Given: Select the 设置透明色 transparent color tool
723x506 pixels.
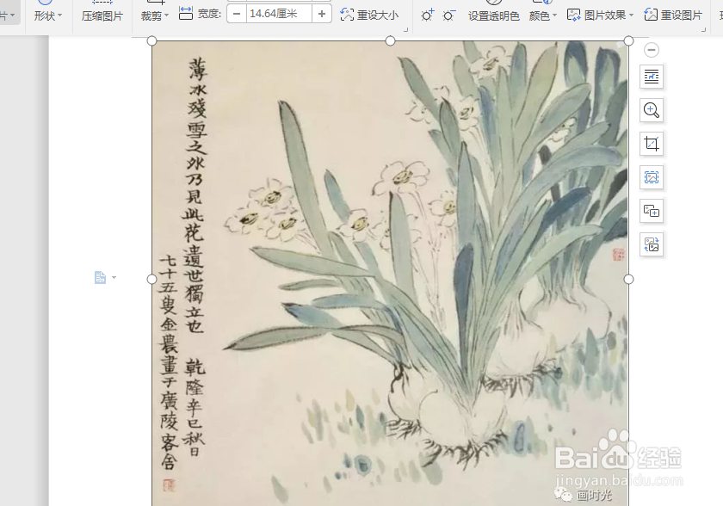Looking at the screenshot, I should (495, 15).
